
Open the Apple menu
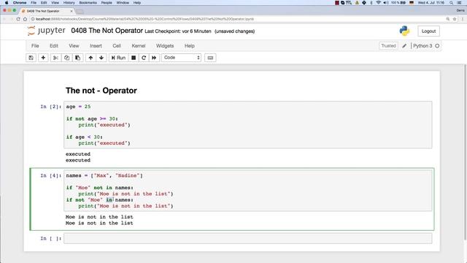pos(7,3)
